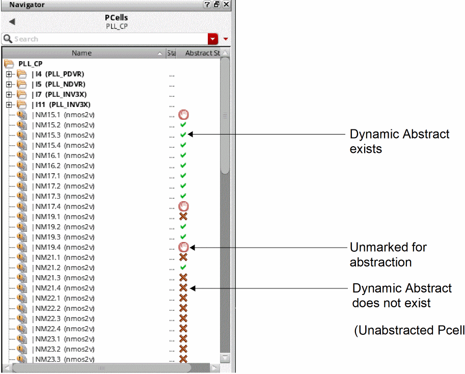465x374 pixels.
Task: Focus the Search input field
Action: (x=110, y=39)
